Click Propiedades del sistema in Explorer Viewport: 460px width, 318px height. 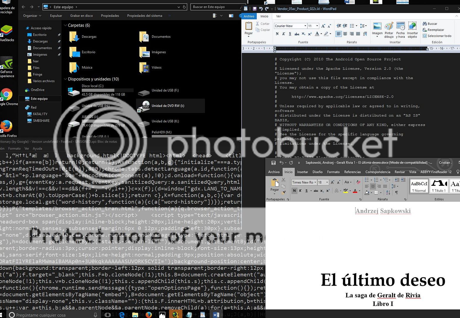click(145, 16)
